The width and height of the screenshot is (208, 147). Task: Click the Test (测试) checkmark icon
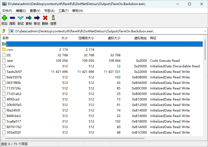tap(21, 18)
